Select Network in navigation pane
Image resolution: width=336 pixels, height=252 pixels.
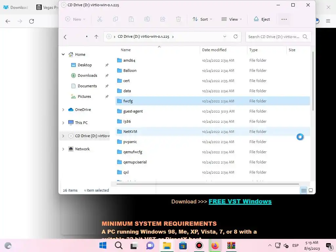[x=82, y=149]
